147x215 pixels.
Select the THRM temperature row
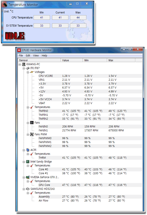coord(90,158)
